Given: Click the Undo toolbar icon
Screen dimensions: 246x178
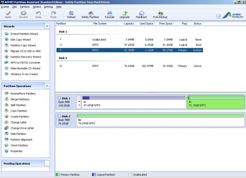Looking at the screenshot, I should point(38,14).
